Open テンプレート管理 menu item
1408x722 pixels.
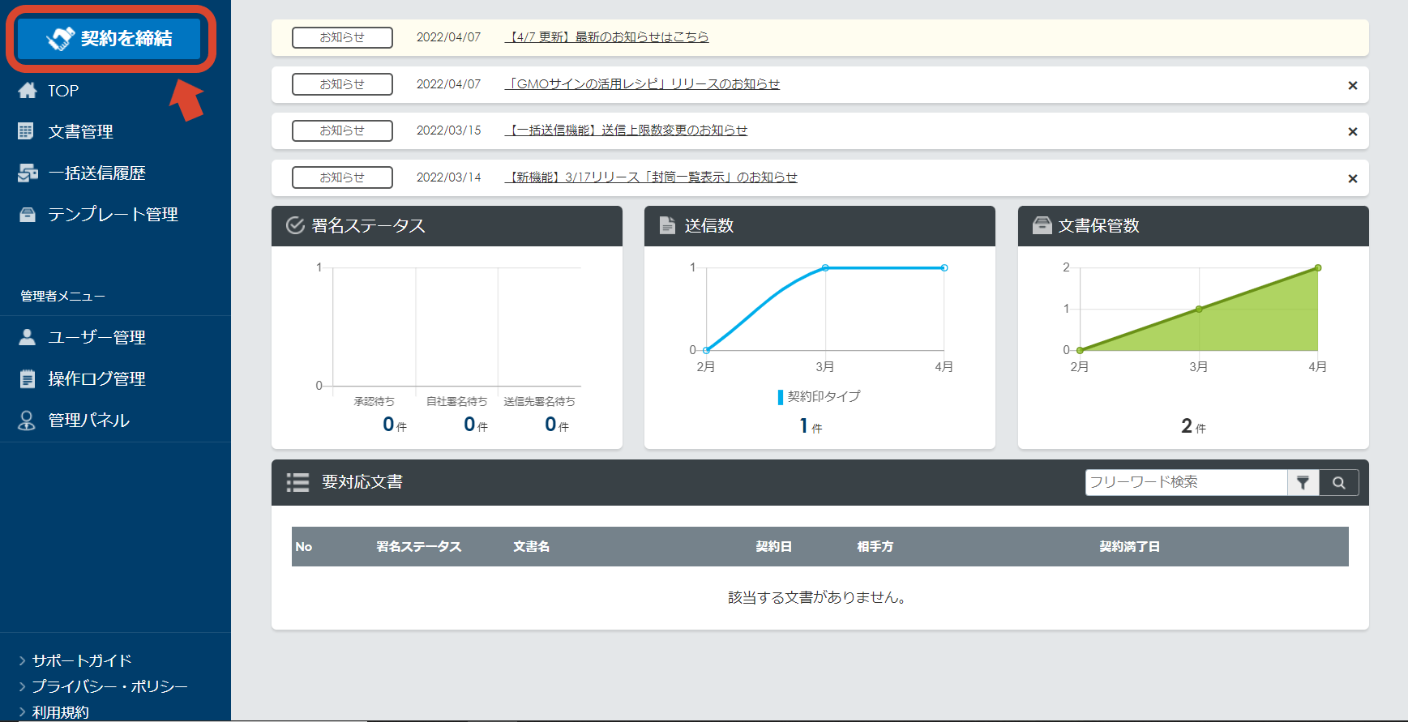click(113, 214)
